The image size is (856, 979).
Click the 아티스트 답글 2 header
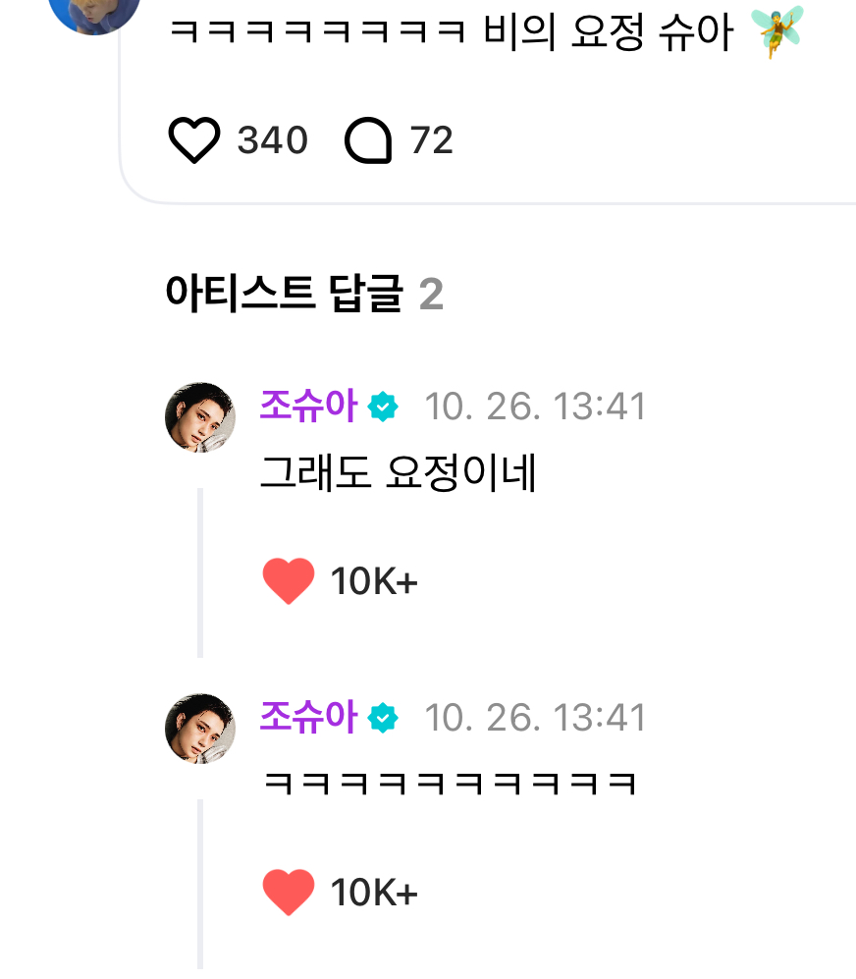pos(304,294)
